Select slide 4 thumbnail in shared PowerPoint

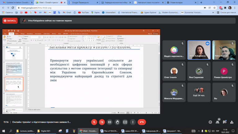(14, 100)
